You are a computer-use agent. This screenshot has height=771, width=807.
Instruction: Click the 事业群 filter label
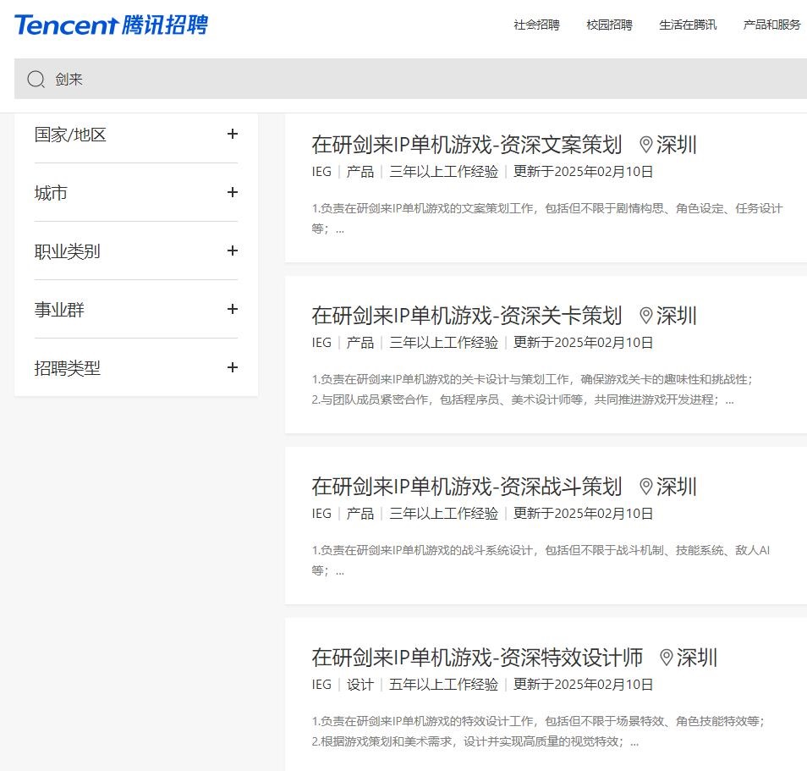58,310
